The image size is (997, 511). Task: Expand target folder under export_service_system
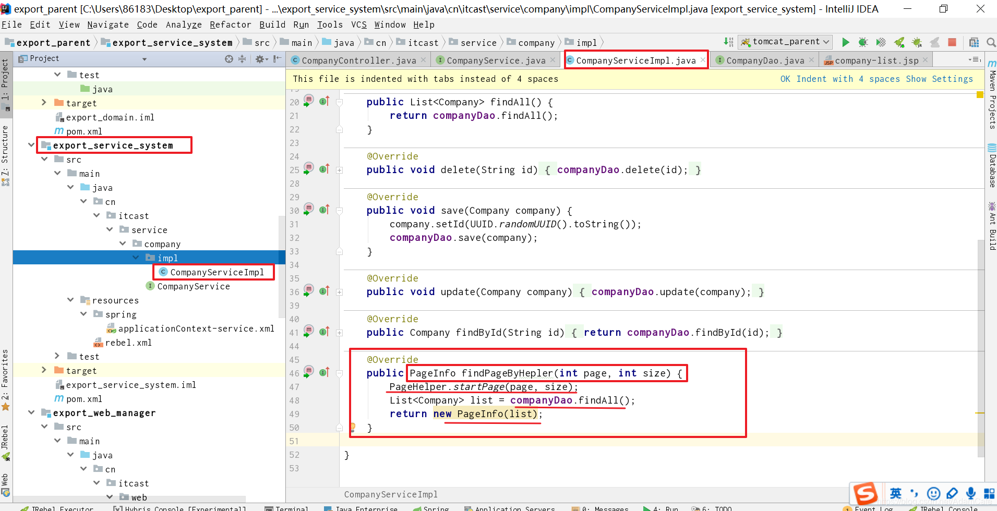[x=44, y=370]
